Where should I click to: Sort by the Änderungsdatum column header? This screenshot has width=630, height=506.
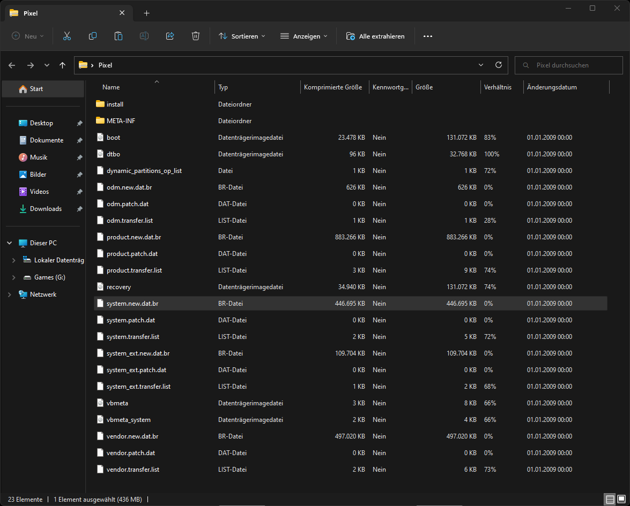tap(552, 87)
